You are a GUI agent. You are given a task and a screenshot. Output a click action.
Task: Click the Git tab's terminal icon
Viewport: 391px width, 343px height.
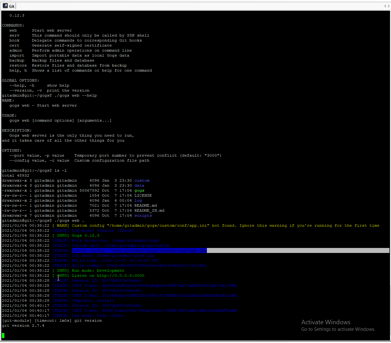pos(5,6)
